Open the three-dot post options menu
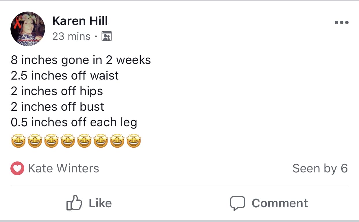359x222 pixels. pos(341,22)
